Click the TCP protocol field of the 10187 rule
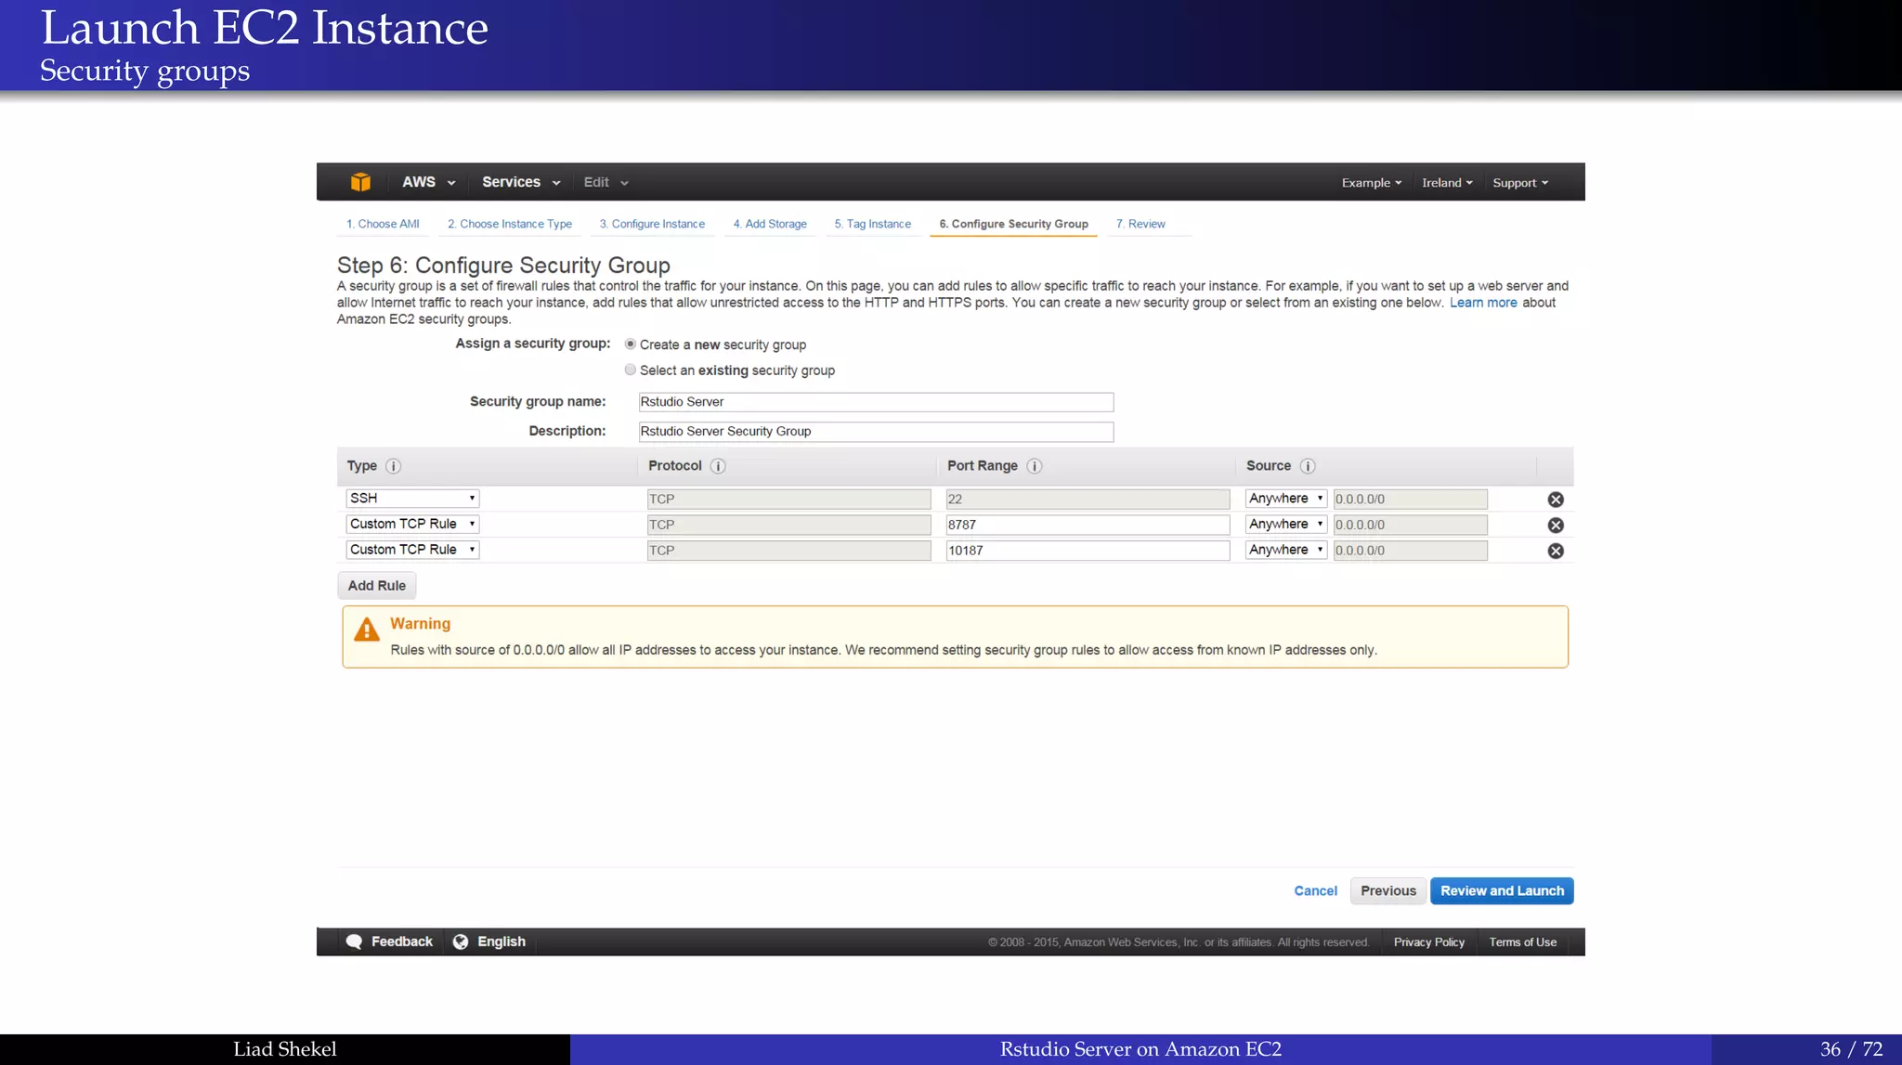The image size is (1902, 1065). [x=788, y=551]
